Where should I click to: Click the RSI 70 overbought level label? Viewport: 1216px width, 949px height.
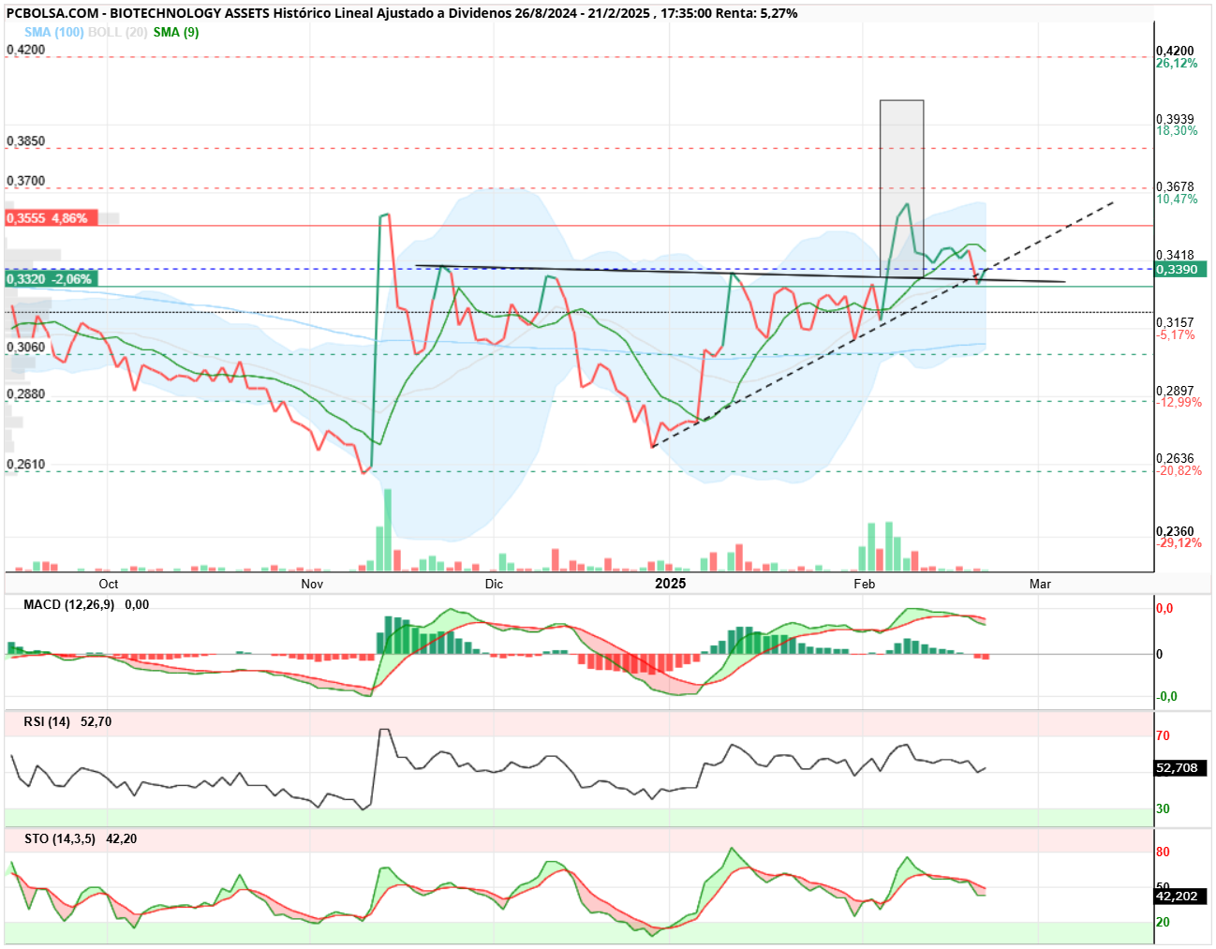point(1163,735)
